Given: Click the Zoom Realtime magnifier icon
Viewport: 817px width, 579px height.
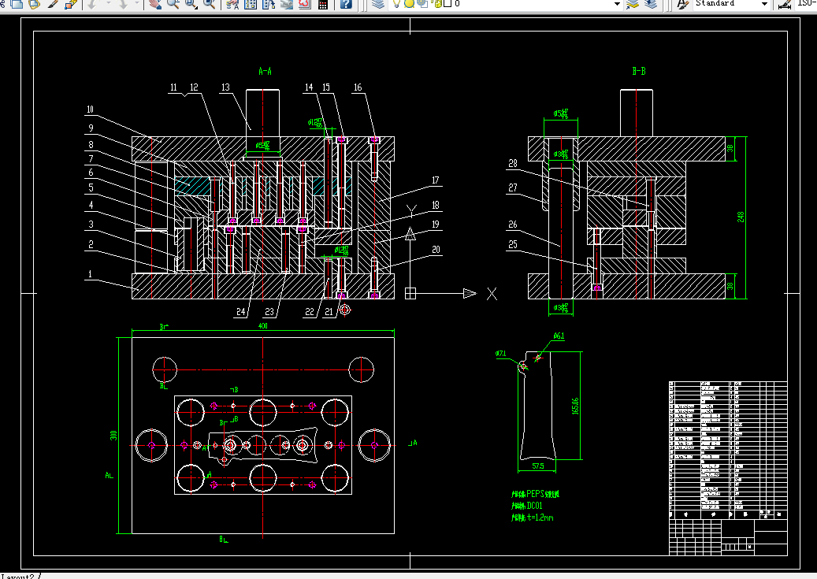Looking at the screenshot, I should pos(173,4).
